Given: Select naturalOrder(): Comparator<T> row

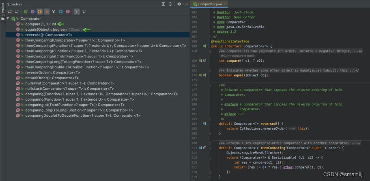Looking at the screenshot, I should 98,78.
